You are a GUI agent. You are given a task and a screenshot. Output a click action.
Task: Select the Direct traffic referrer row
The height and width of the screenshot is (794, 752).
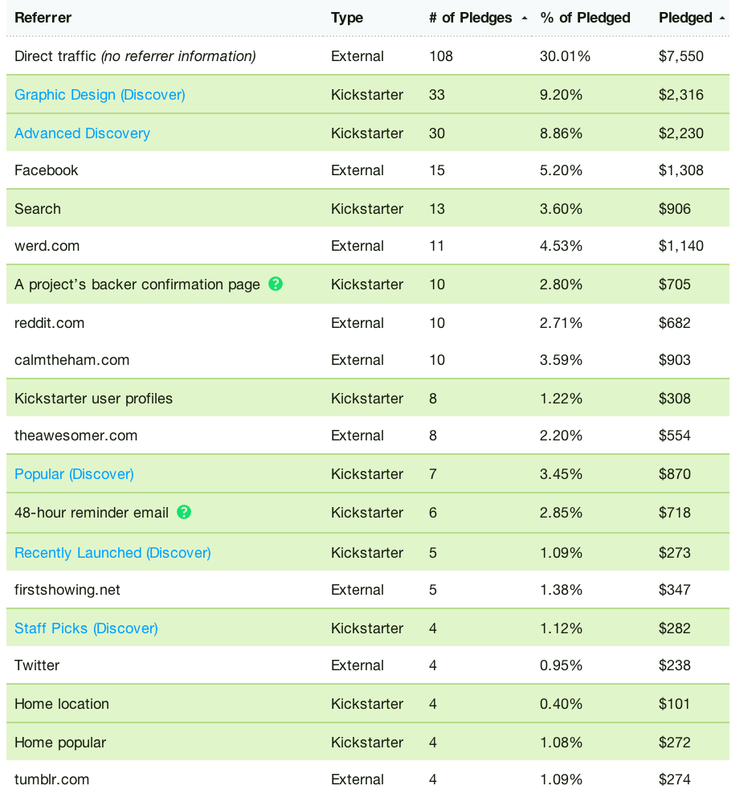click(135, 56)
